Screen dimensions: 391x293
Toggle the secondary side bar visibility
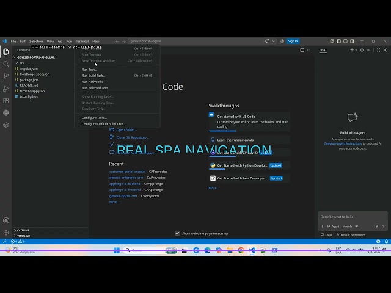352,41
